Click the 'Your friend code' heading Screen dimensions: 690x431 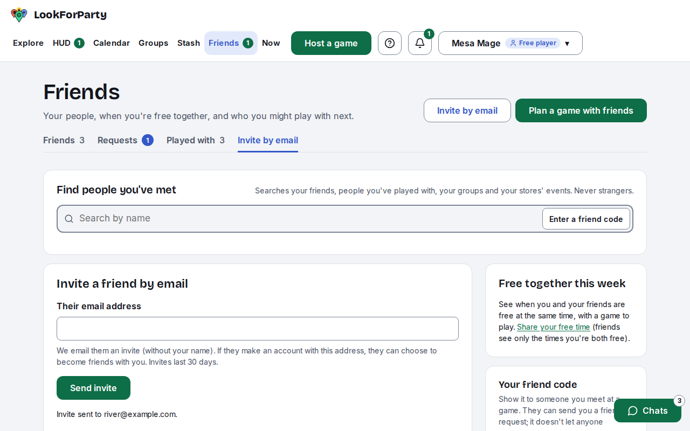(538, 385)
